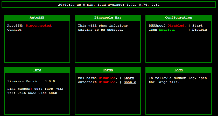Disable Cron via Disable link

click(200, 30)
